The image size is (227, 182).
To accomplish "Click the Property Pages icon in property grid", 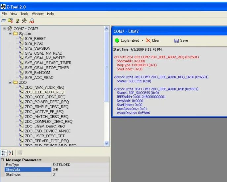I will 20,153.
